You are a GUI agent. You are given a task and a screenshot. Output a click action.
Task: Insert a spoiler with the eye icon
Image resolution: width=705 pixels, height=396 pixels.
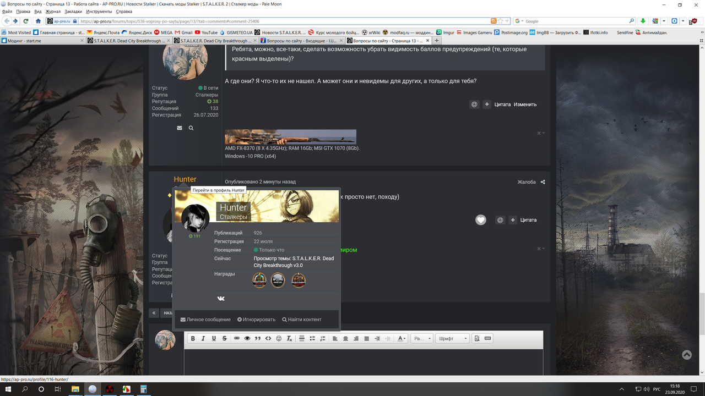coord(247,338)
